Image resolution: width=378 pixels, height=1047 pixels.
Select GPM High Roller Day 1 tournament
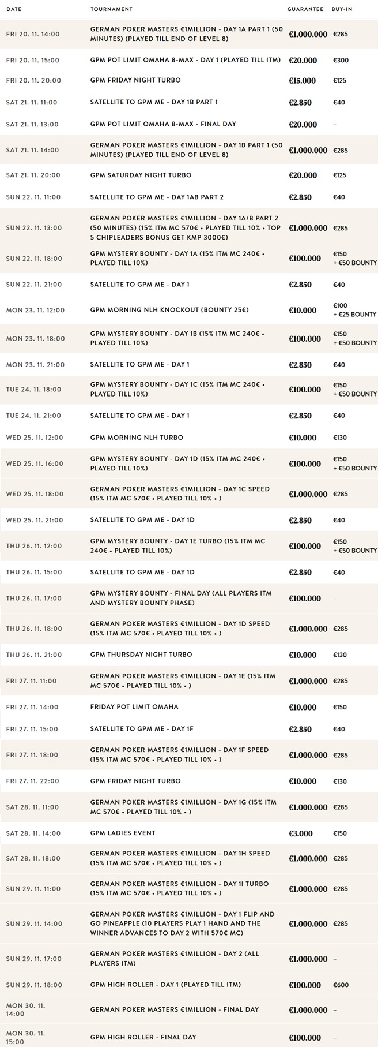point(189,985)
